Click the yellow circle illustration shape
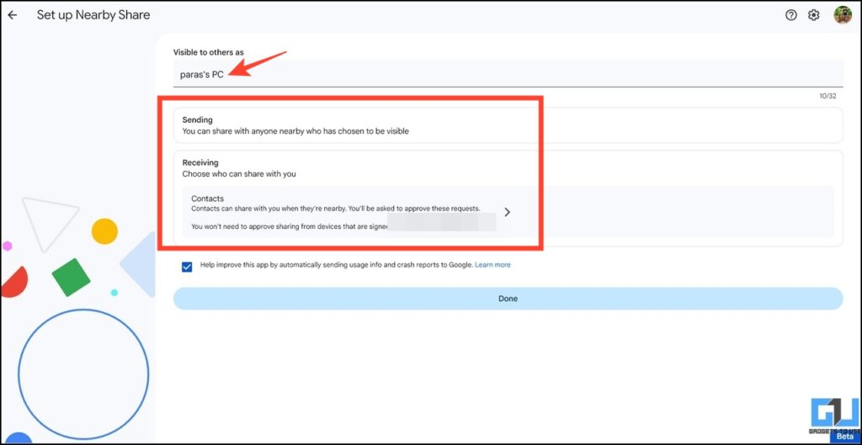Image resolution: width=862 pixels, height=445 pixels. point(104,231)
